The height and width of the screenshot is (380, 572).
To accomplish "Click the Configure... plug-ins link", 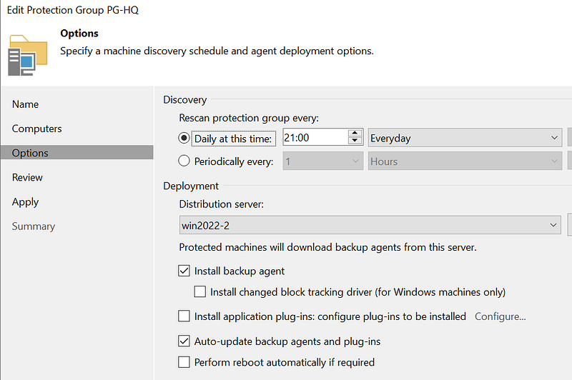I will pos(500,316).
